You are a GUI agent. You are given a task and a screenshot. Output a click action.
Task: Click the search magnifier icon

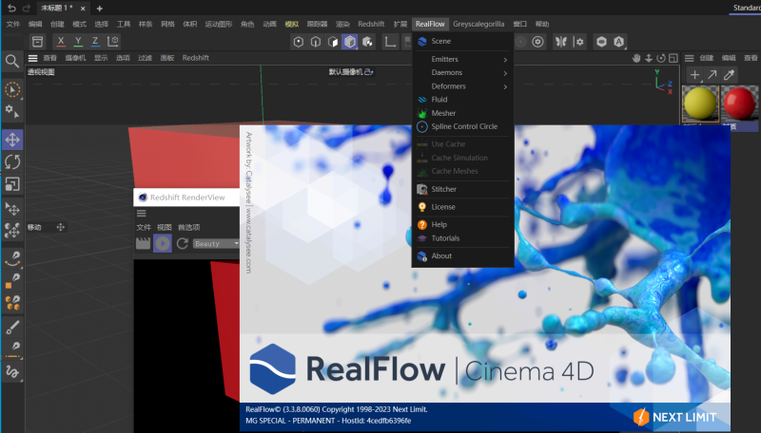point(12,61)
